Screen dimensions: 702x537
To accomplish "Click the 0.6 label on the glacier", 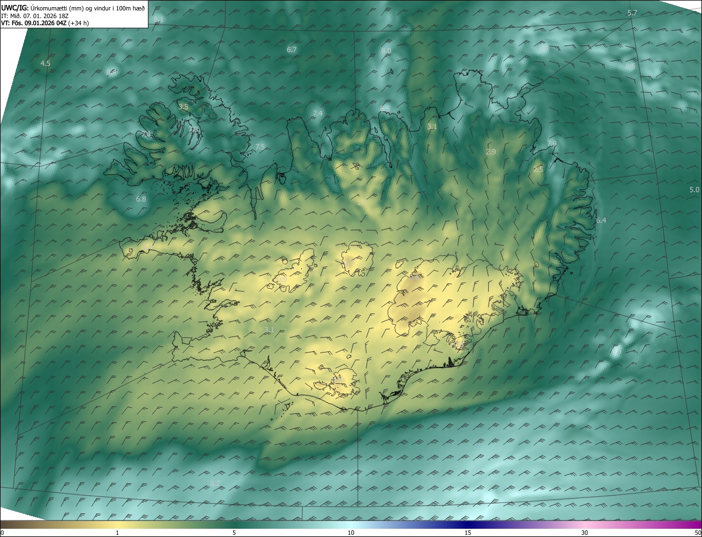I will pyautogui.click(x=415, y=277).
